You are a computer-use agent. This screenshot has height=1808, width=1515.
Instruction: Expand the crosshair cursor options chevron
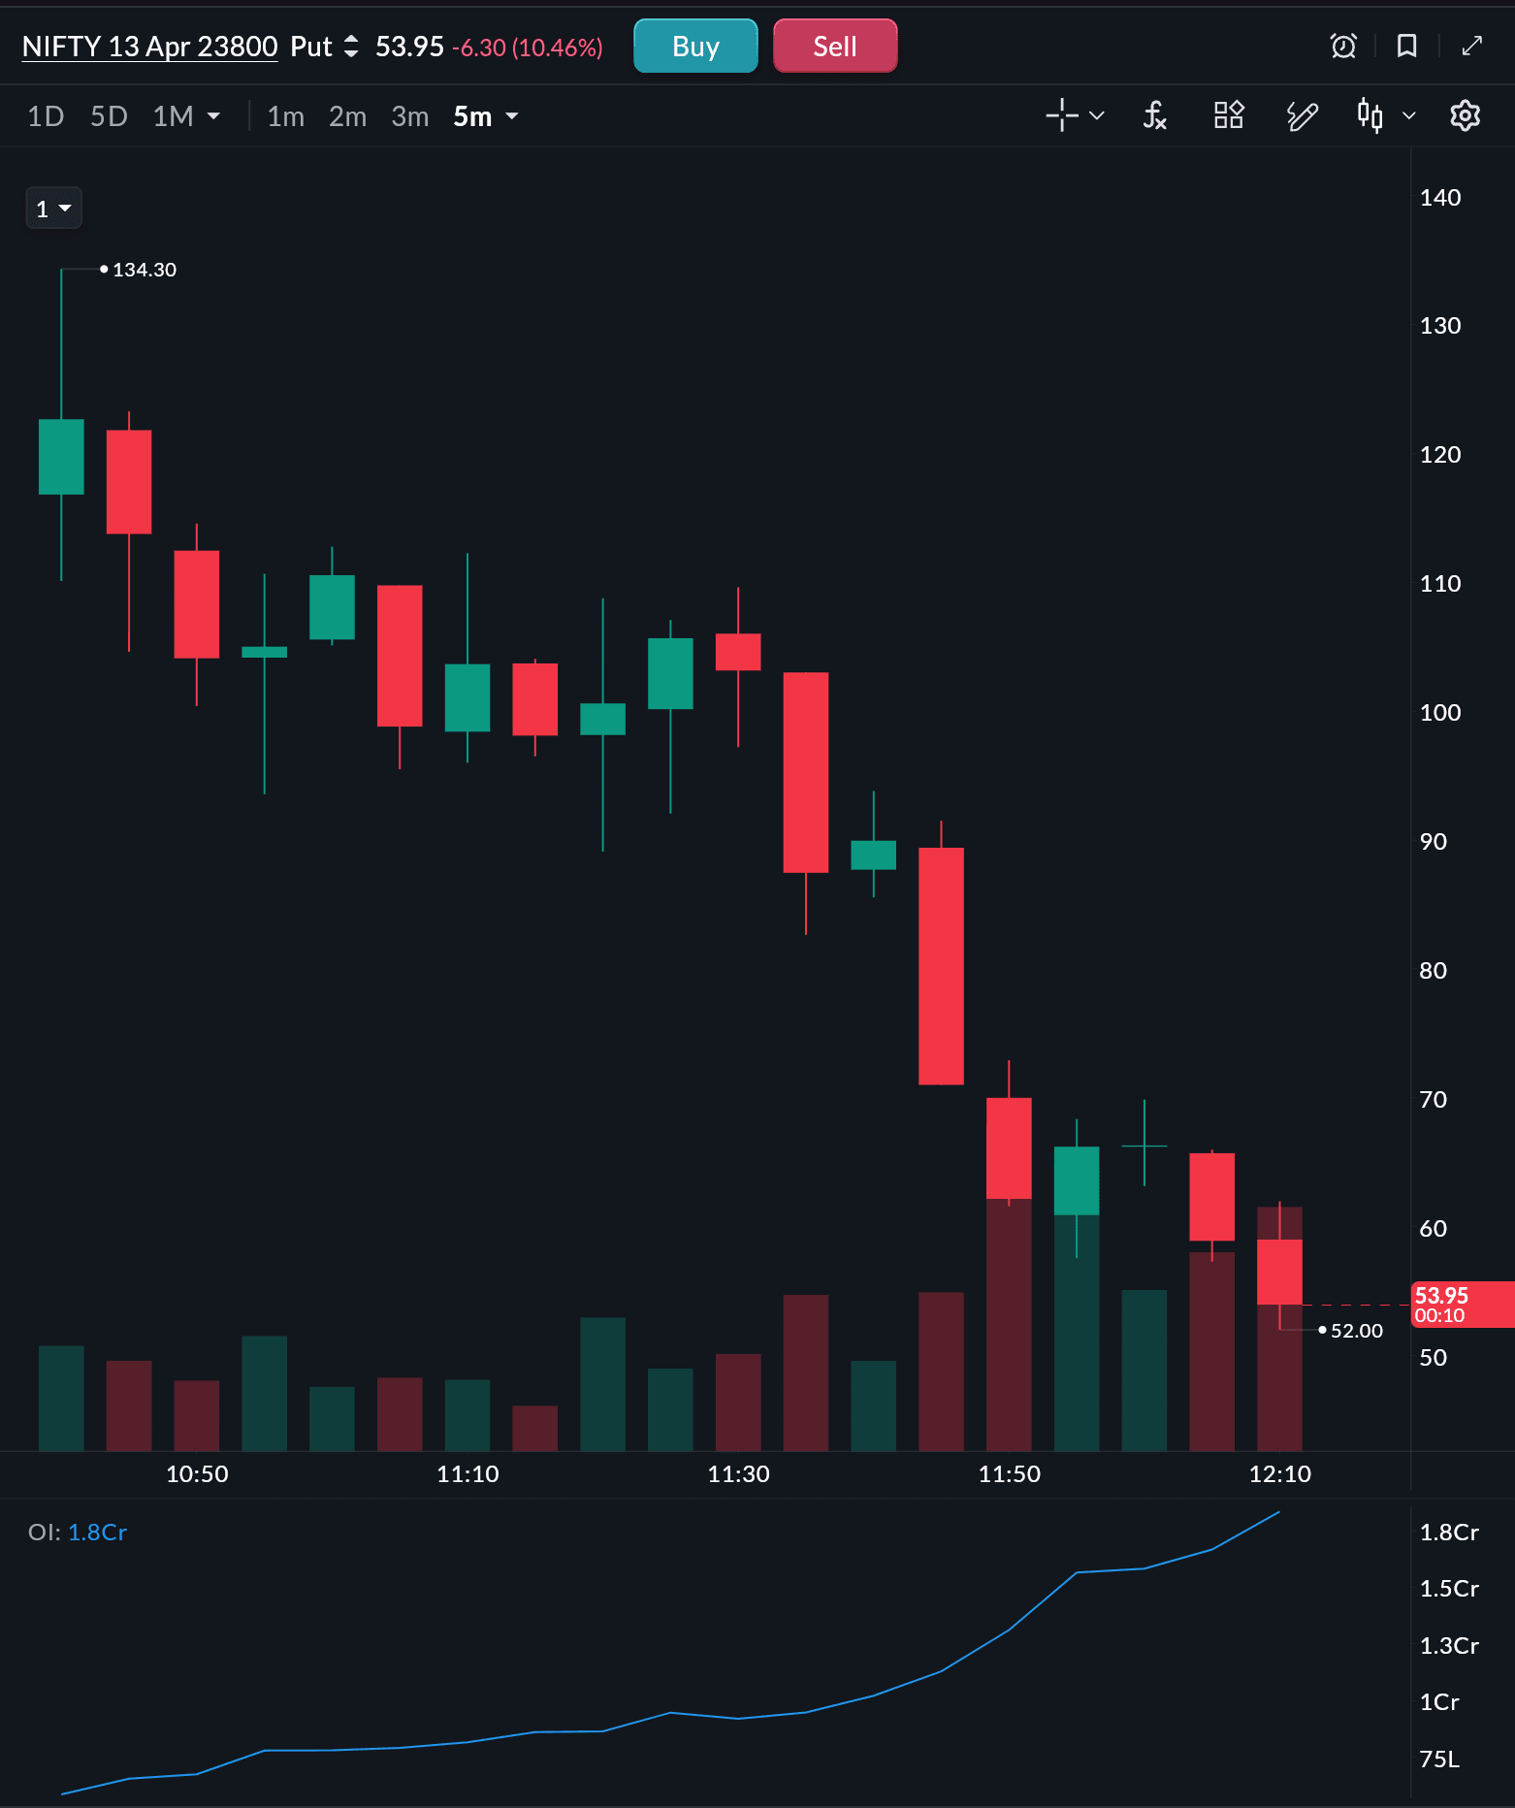pos(1097,116)
